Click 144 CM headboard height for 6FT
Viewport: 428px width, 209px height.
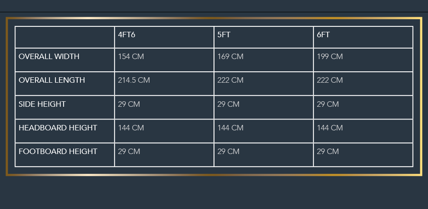(x=330, y=128)
